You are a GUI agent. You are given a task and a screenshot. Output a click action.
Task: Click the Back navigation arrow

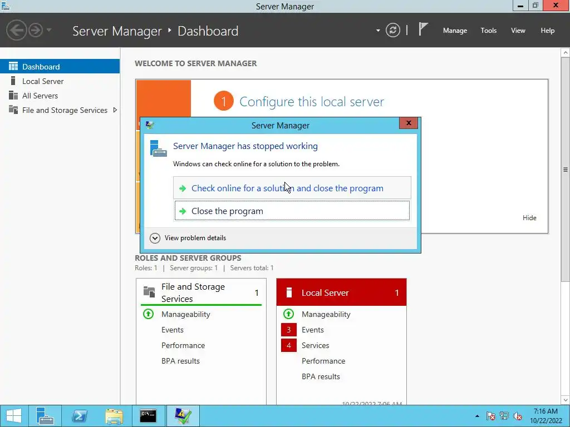16,30
